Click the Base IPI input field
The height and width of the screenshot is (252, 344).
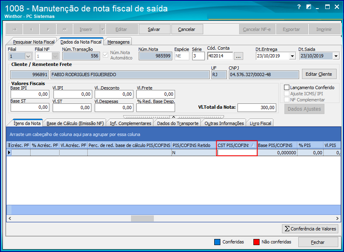tap(30, 94)
